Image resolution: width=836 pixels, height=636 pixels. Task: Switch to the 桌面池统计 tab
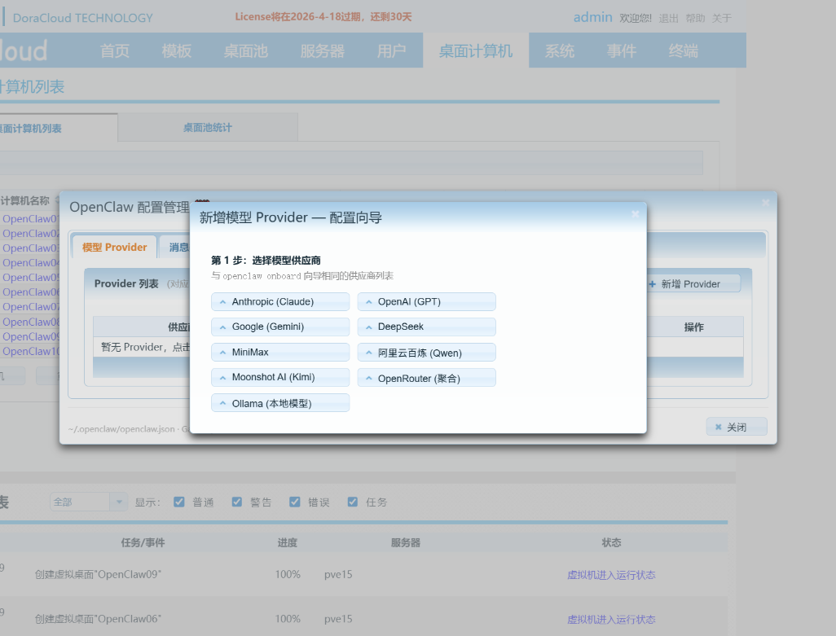click(x=208, y=127)
